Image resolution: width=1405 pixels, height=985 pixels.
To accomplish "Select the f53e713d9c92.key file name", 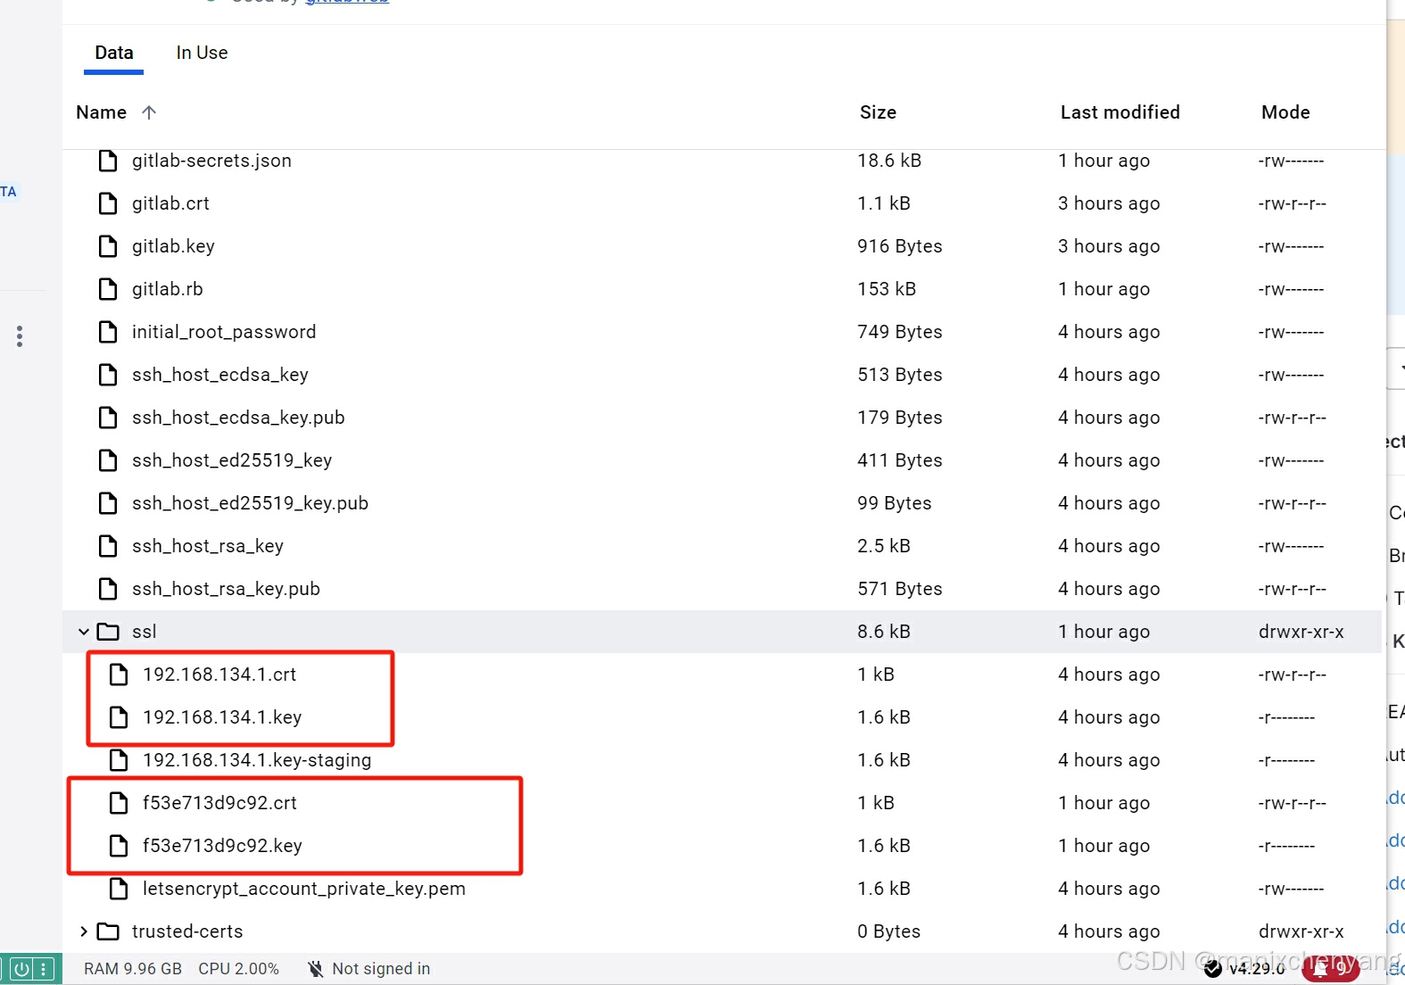I will 222,846.
